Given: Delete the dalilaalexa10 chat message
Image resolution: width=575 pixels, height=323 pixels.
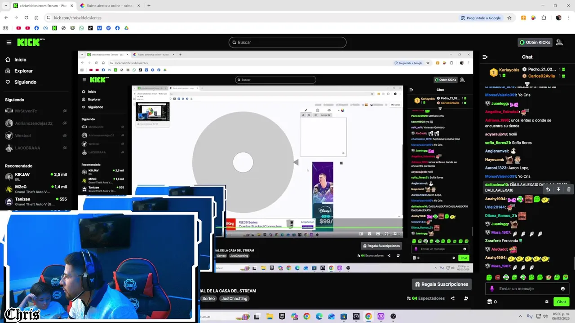Looking at the screenshot, I should 569,190.
